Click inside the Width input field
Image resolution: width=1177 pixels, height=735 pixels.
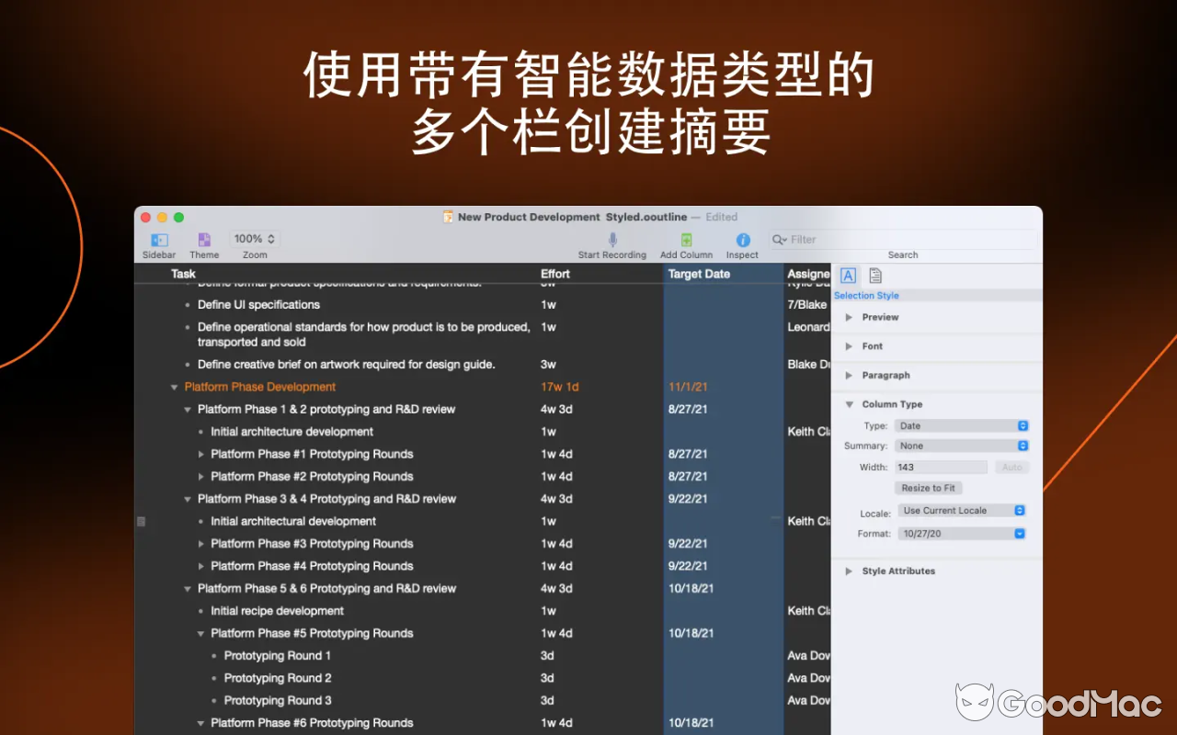(941, 467)
